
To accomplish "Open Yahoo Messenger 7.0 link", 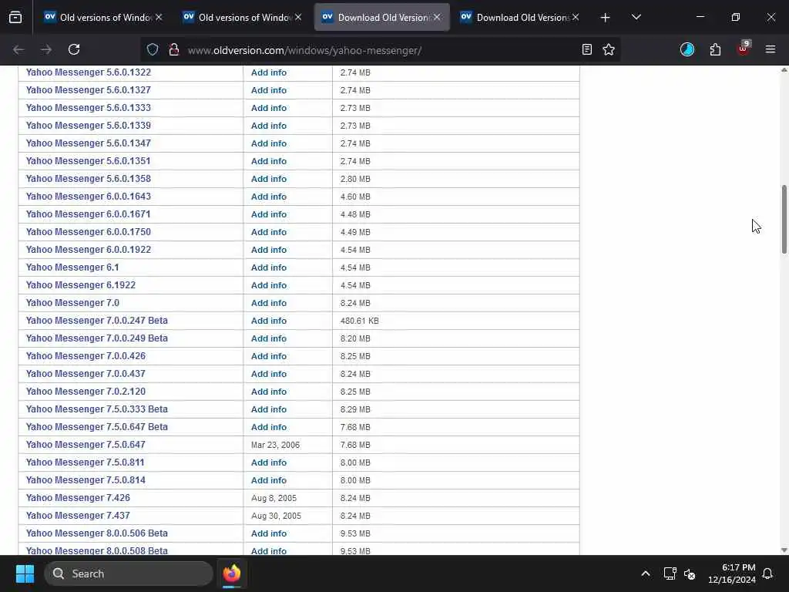I will coord(72,302).
